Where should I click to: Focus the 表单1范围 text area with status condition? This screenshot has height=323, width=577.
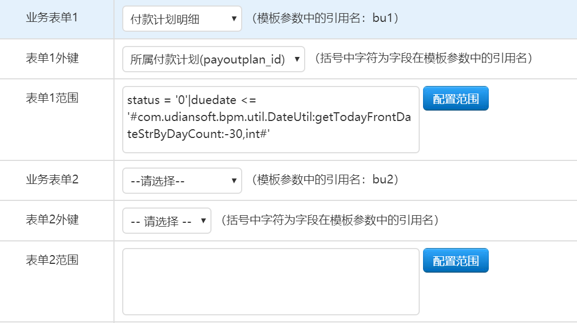271,119
